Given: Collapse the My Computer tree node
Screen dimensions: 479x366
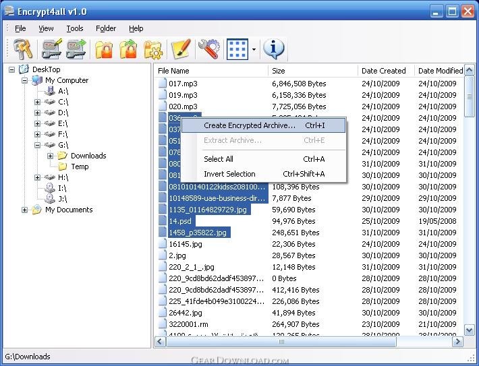Looking at the screenshot, I should tap(24, 81).
